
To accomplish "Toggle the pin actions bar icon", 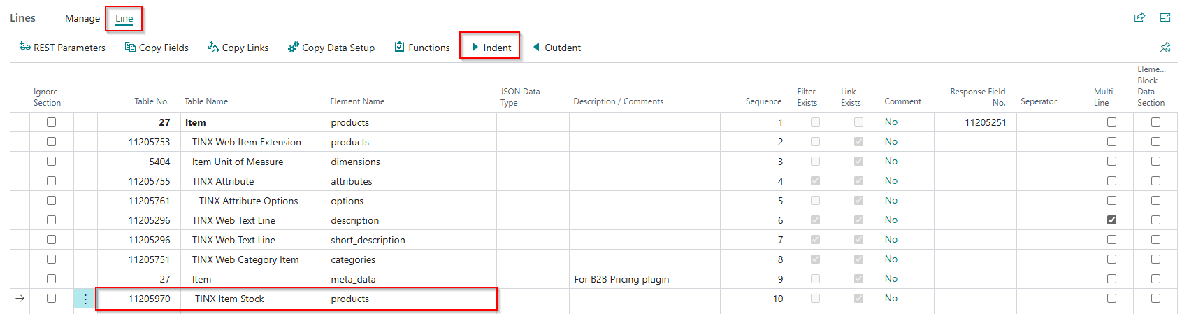I will click(x=1165, y=48).
